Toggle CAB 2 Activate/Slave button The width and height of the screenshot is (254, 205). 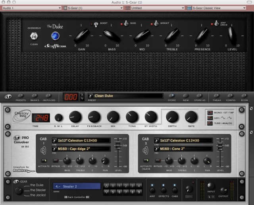(x=146, y=161)
